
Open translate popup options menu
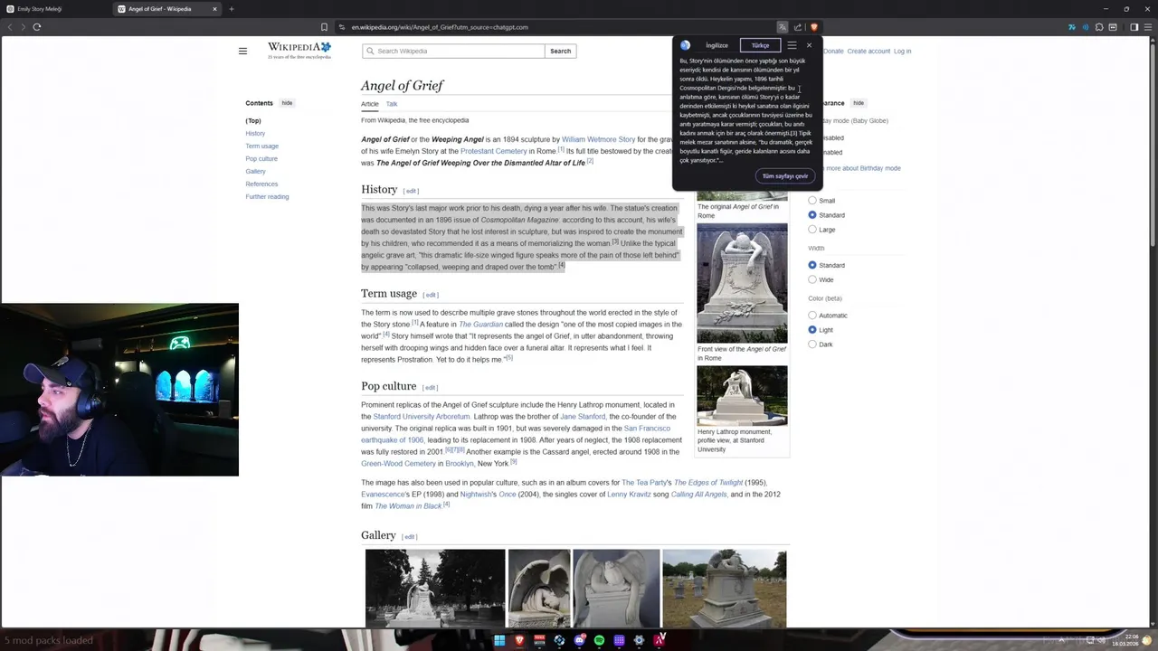792,45
